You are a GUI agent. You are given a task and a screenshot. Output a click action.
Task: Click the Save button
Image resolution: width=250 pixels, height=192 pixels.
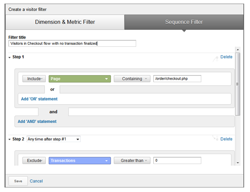[x=18, y=181]
